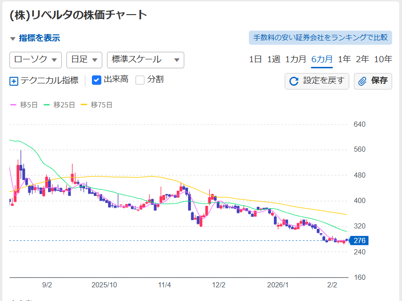Open the 日足 timeframe dropdown
Screen dimensions: 402x301
pyautogui.click(x=84, y=60)
